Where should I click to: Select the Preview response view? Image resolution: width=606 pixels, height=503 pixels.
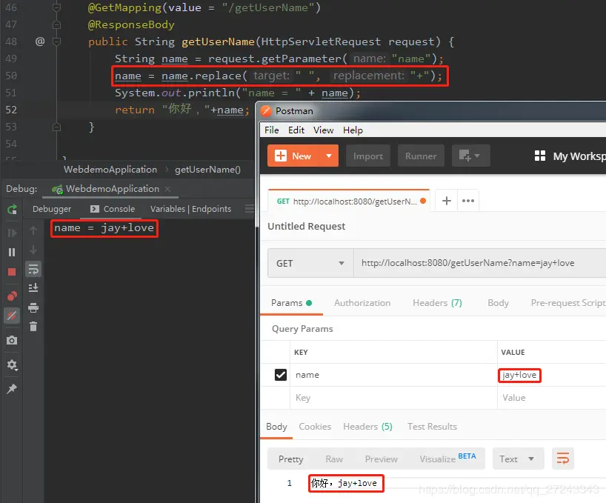(x=381, y=459)
